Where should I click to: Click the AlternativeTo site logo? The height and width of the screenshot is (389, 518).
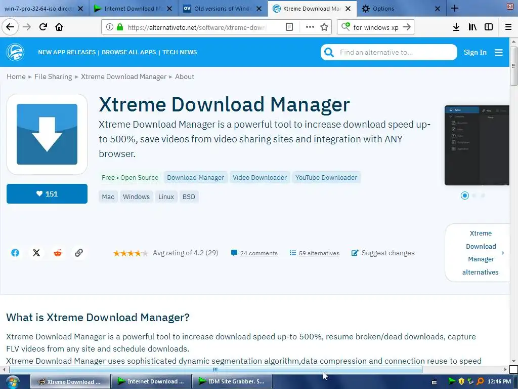click(15, 52)
